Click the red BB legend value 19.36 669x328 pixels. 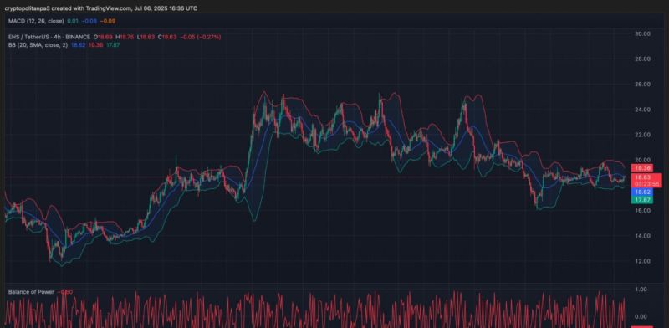click(x=95, y=45)
